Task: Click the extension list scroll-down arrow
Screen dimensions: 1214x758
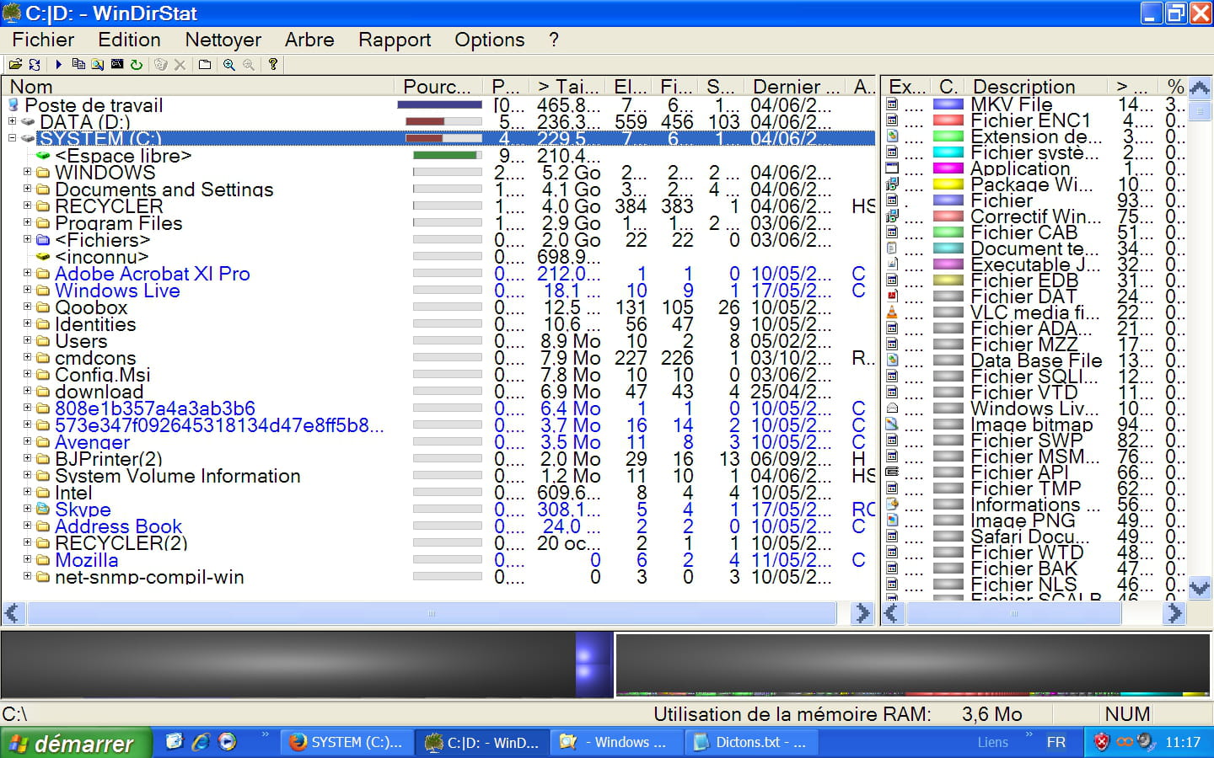Action: (1200, 588)
